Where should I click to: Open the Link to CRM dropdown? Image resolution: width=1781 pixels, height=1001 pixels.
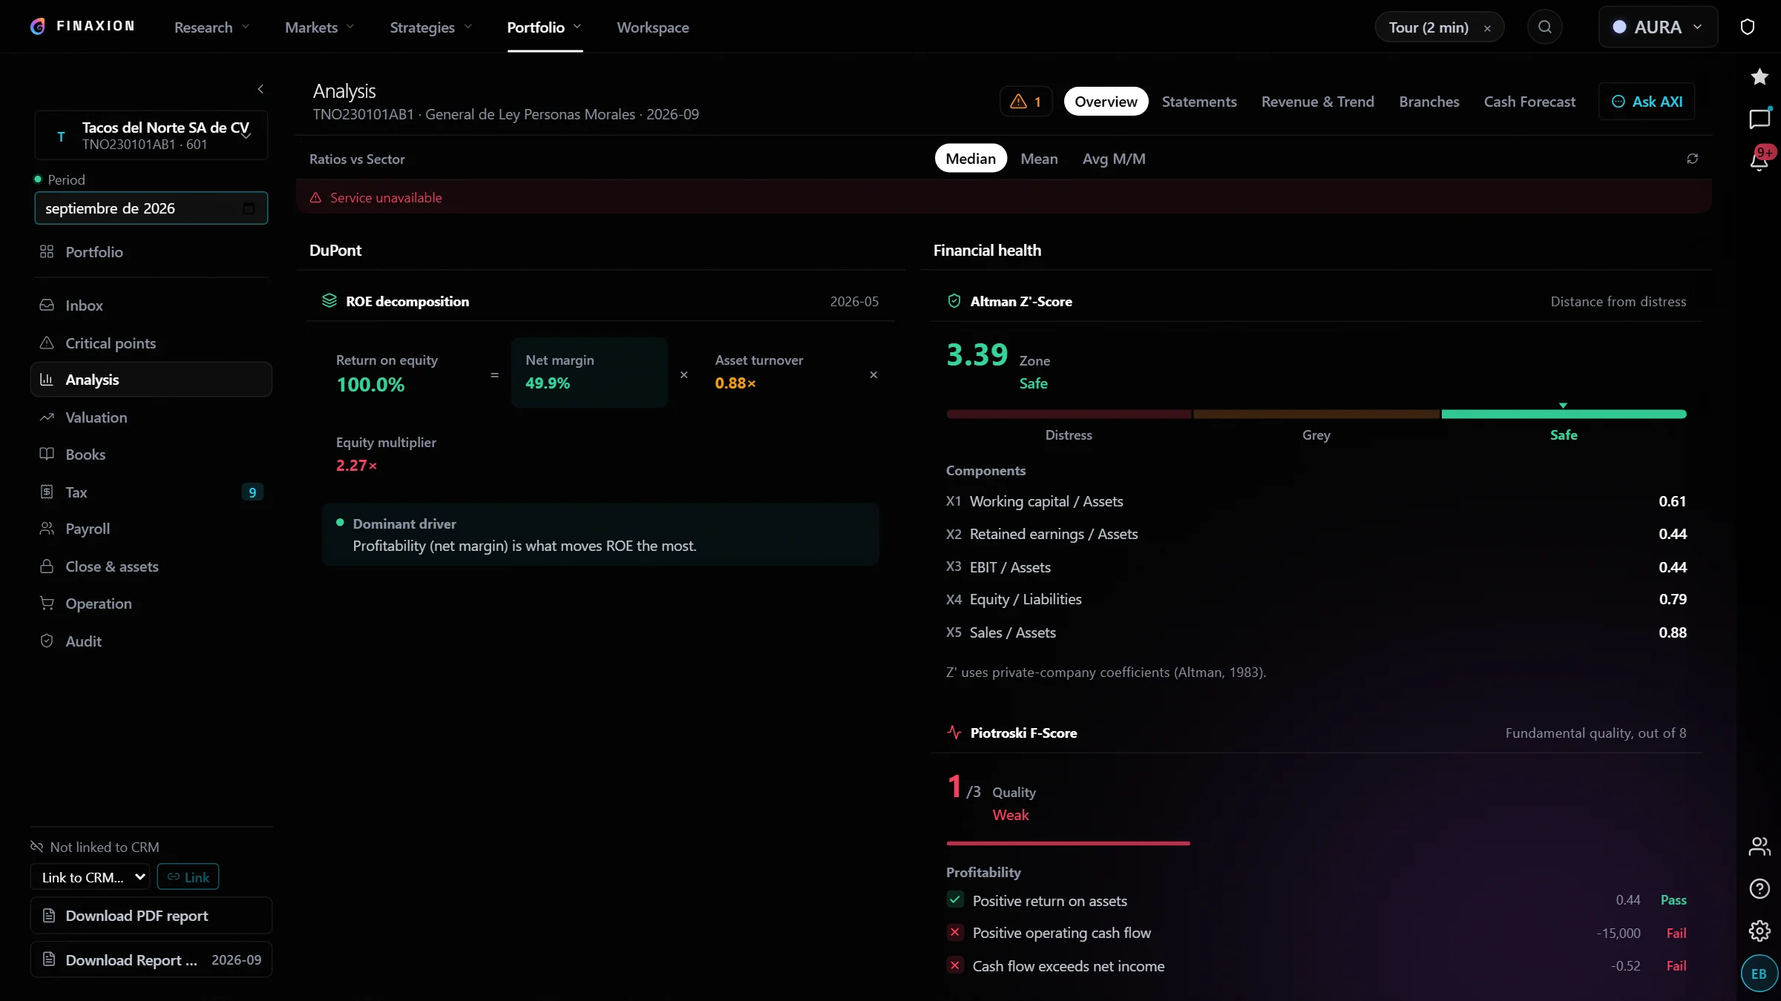tap(90, 877)
